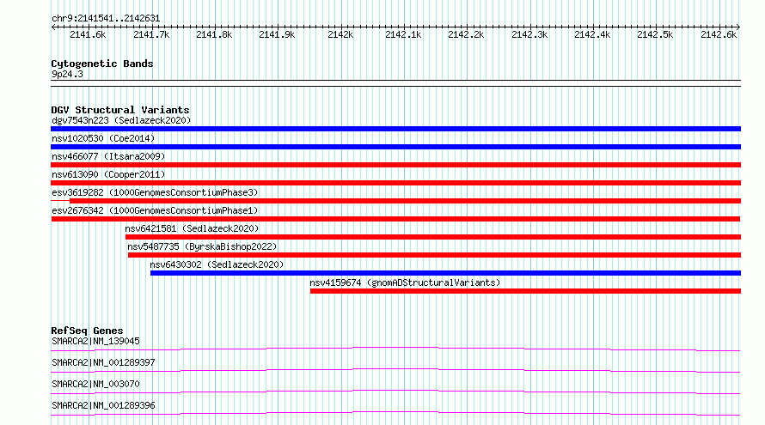
Task: Click the 2142.4k ruler tick label
Action: [592, 34]
